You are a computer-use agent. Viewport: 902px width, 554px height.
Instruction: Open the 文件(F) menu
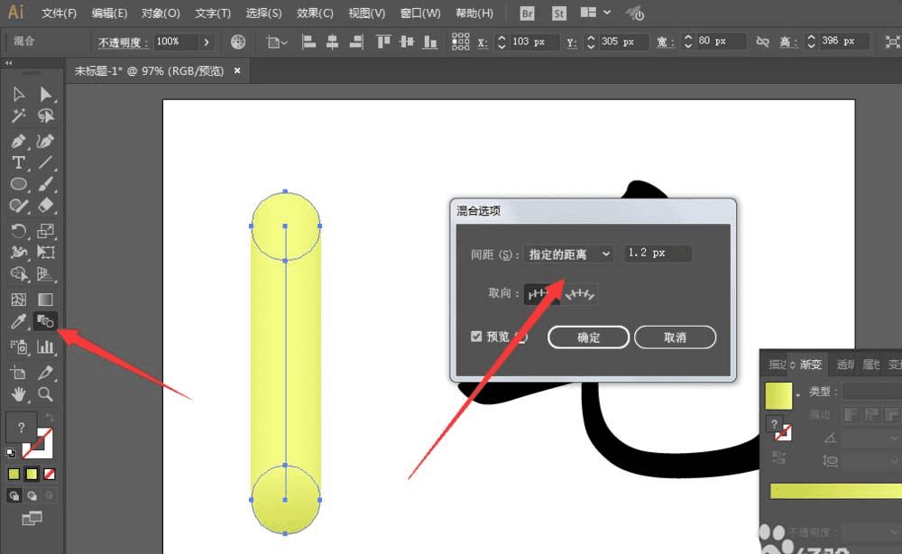[x=59, y=13]
